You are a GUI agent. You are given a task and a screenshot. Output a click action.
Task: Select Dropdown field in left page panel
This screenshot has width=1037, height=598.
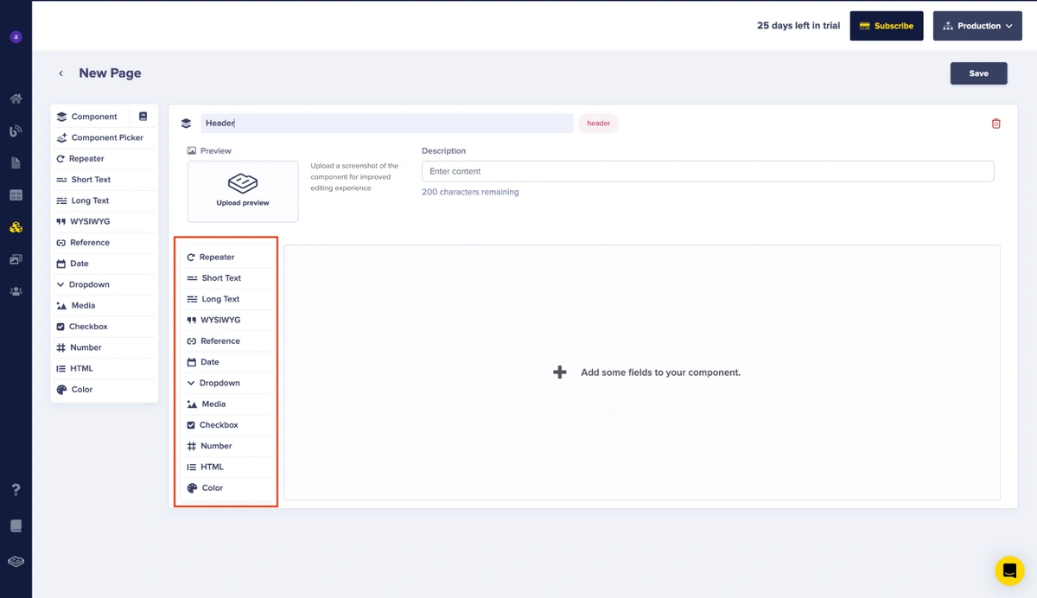point(89,284)
